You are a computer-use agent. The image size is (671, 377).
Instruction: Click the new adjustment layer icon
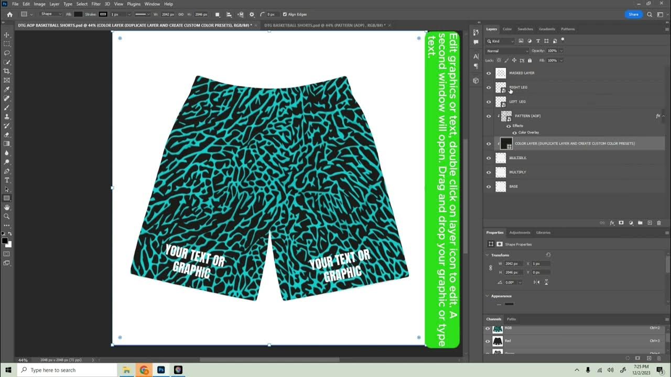tap(631, 223)
